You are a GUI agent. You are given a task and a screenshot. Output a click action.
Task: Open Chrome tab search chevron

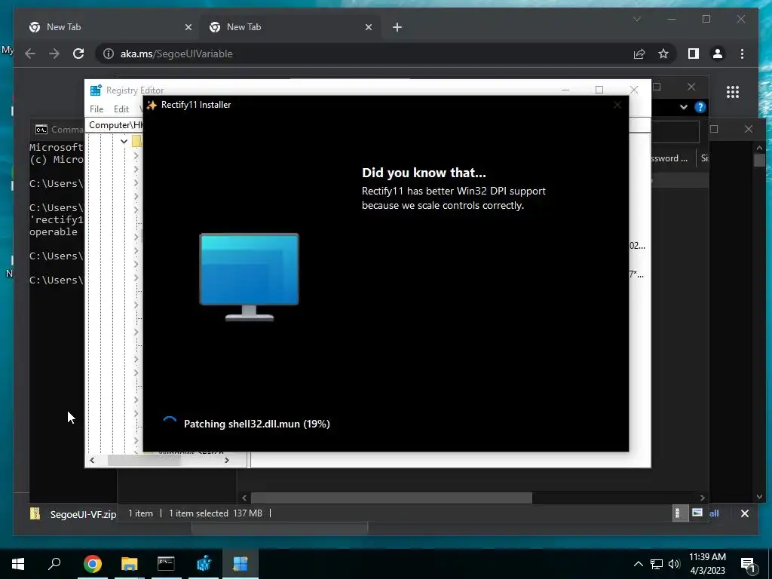pos(636,19)
